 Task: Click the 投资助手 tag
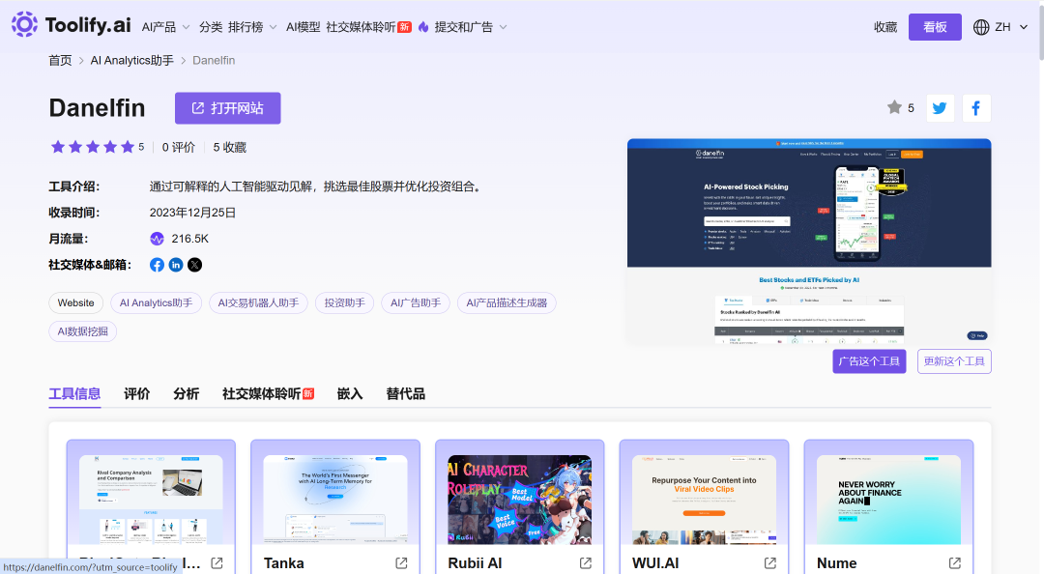point(345,303)
